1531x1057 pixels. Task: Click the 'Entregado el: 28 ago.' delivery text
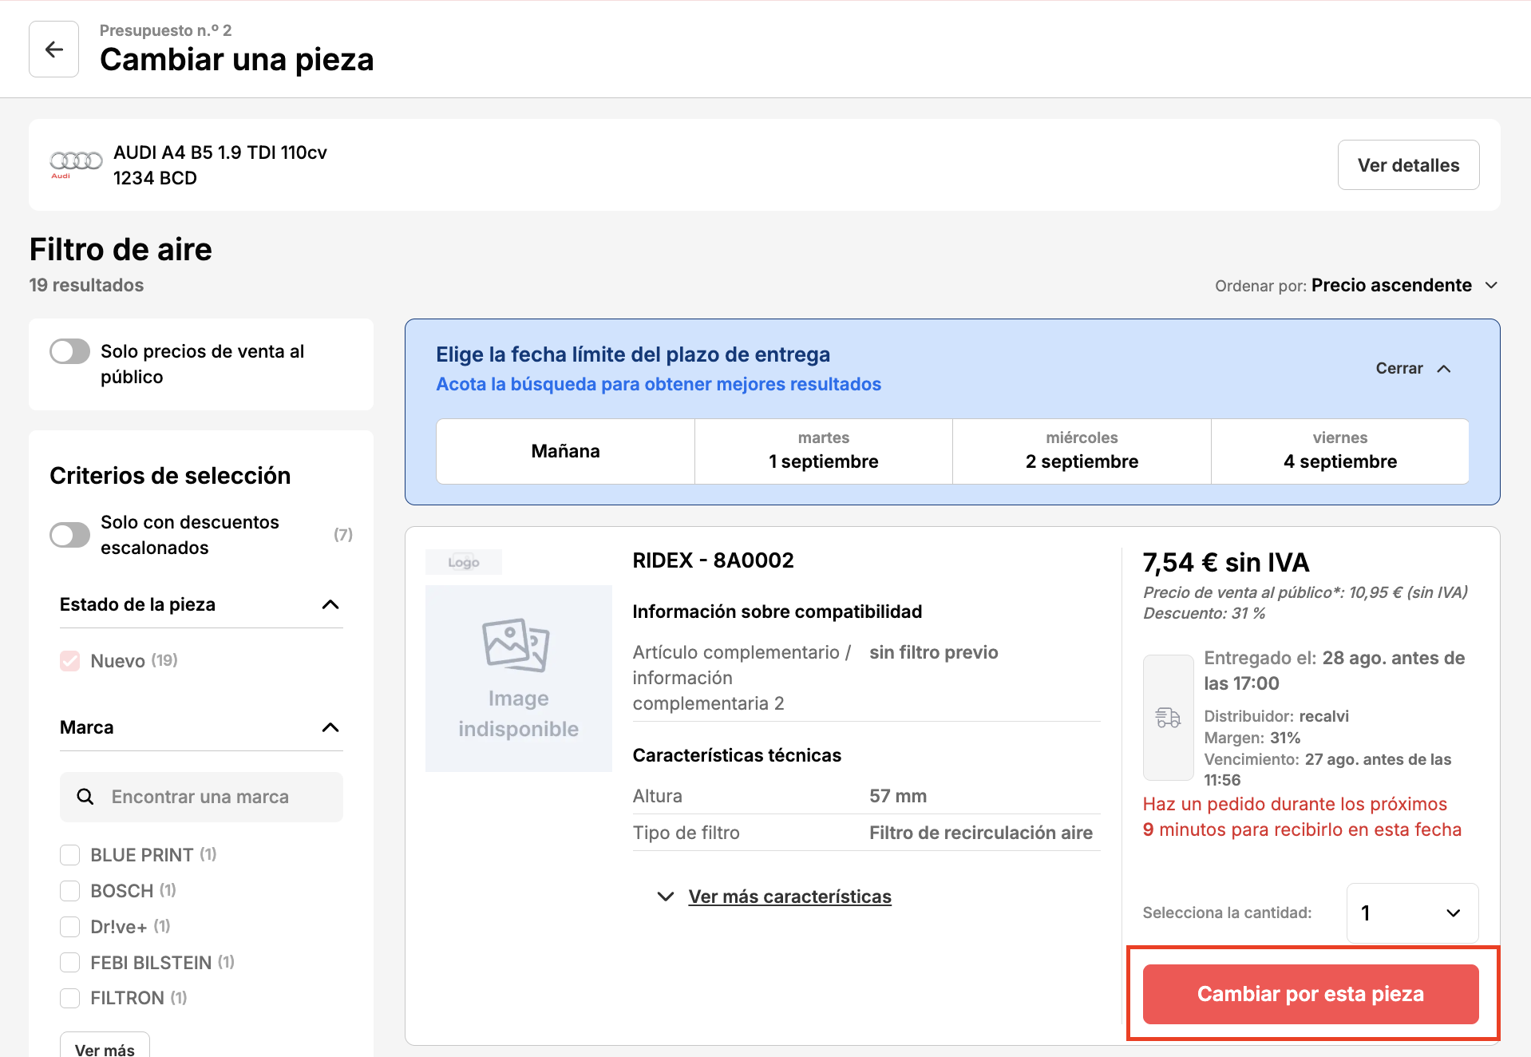(x=1334, y=671)
